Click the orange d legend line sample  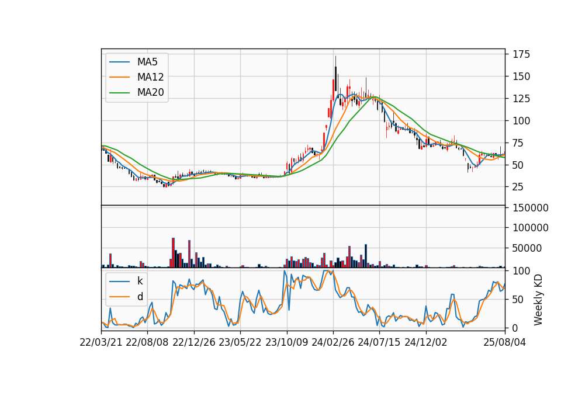click(x=119, y=297)
